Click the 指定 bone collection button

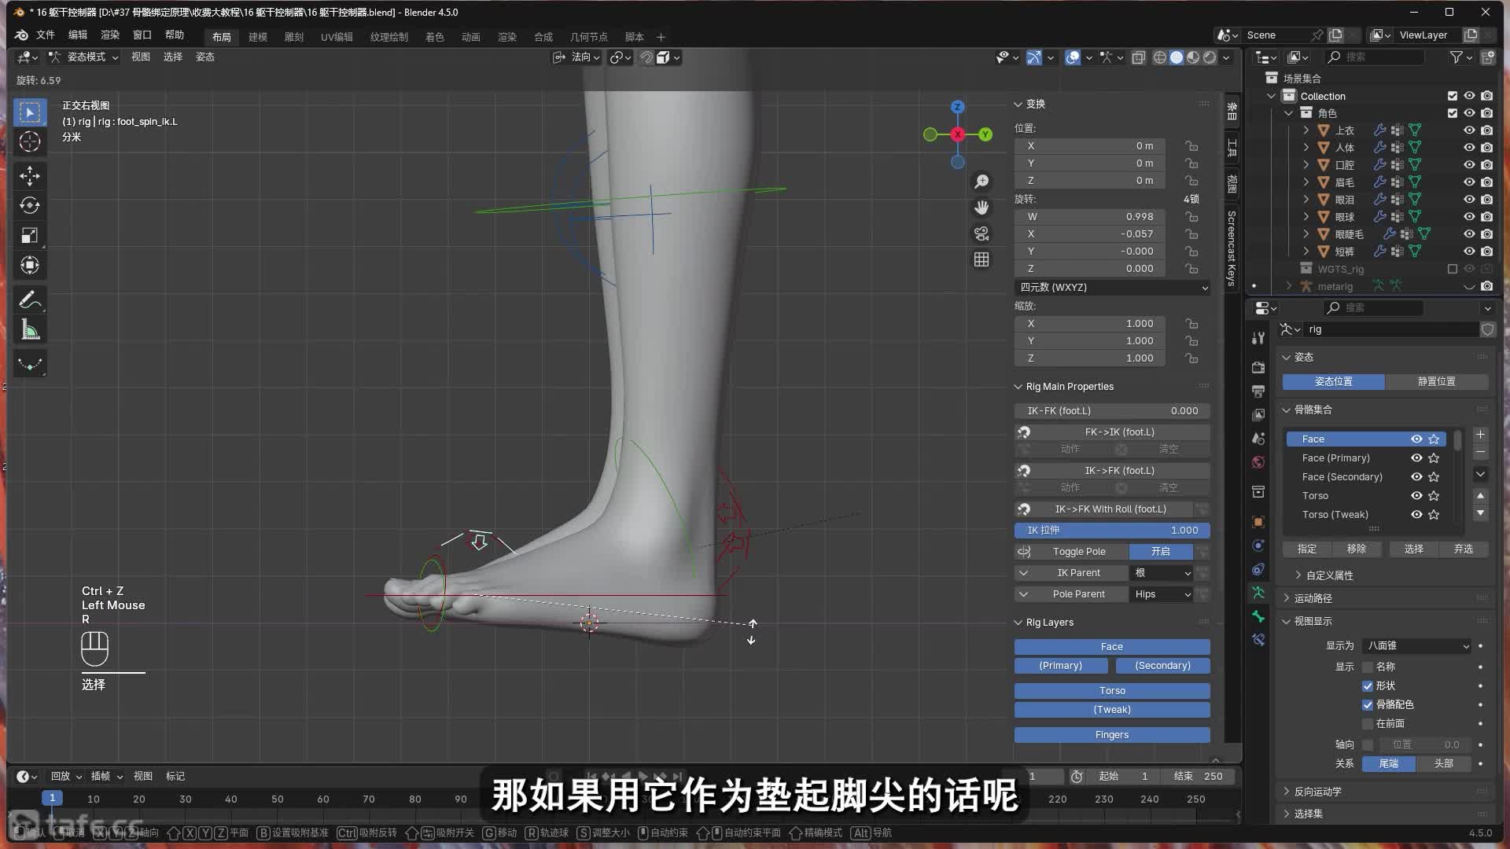1307,549
